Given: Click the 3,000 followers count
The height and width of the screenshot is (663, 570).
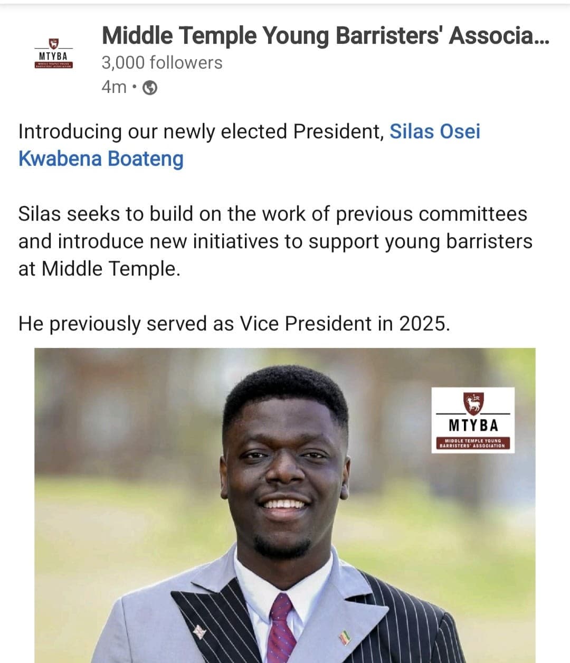Looking at the screenshot, I should 161,63.
